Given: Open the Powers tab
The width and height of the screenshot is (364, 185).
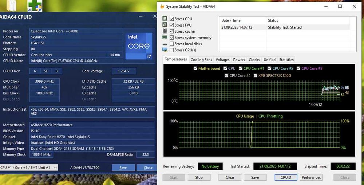Looking at the screenshot, I should pyautogui.click(x=239, y=60).
